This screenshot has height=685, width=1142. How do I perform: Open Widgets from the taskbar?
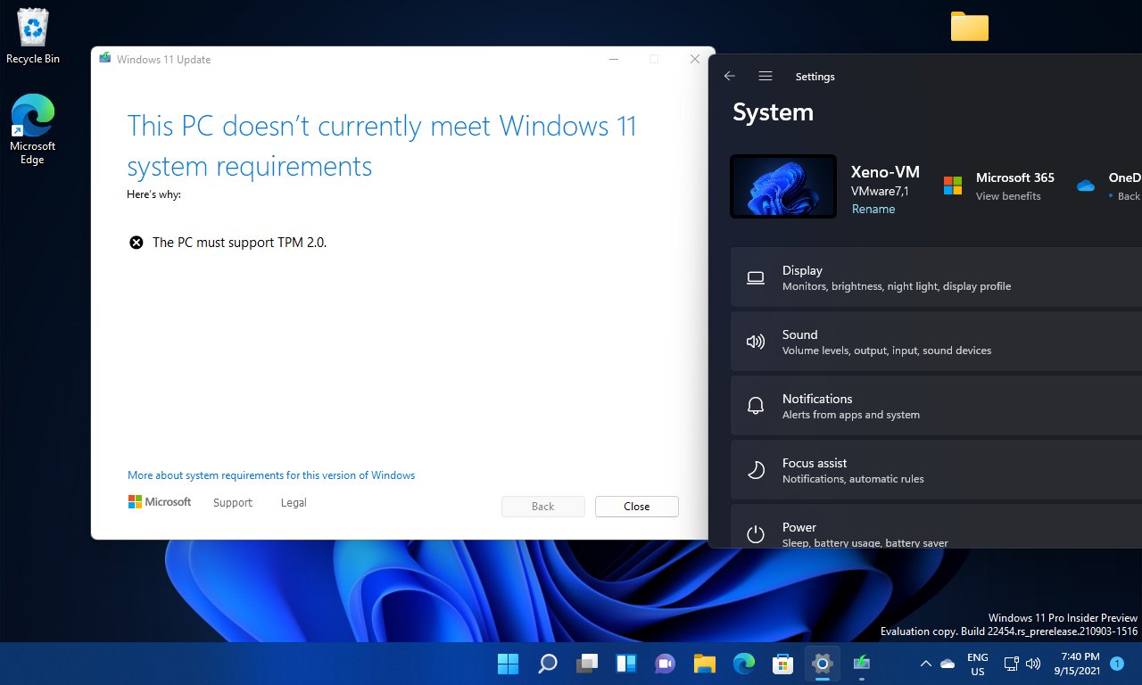click(x=625, y=664)
